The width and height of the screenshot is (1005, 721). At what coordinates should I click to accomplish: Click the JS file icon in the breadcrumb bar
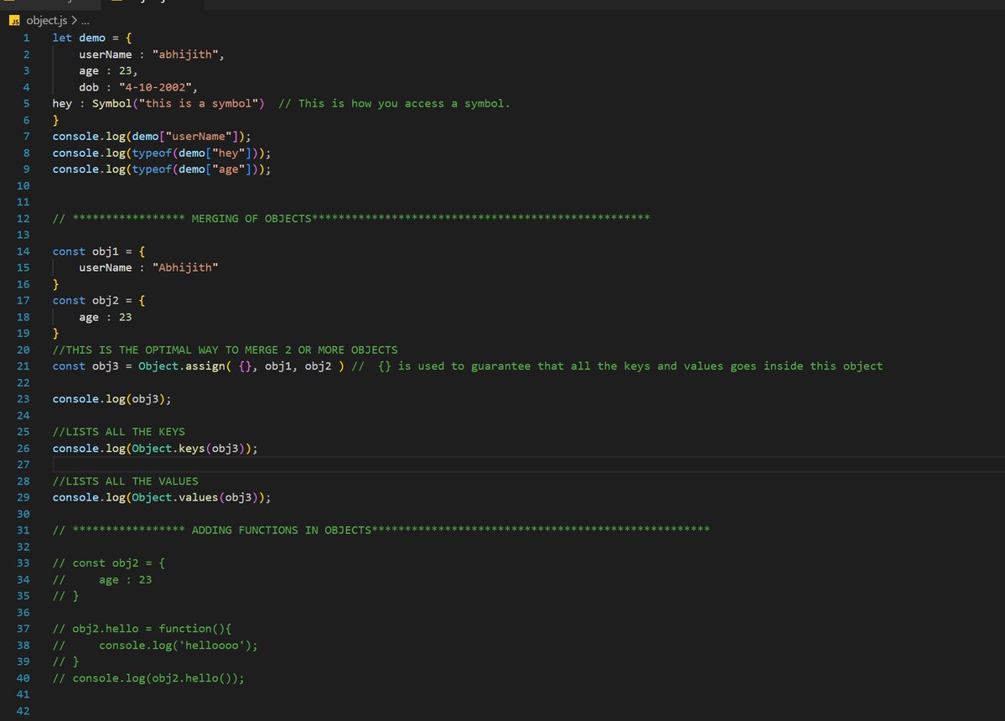(14, 20)
